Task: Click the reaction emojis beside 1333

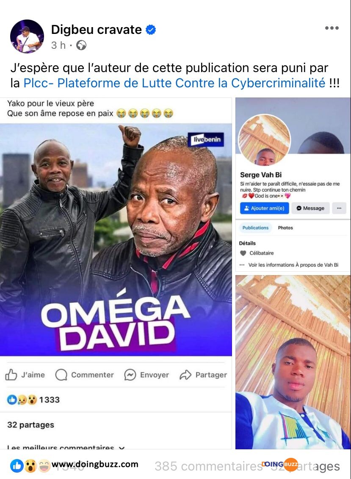Action: [x=22, y=400]
